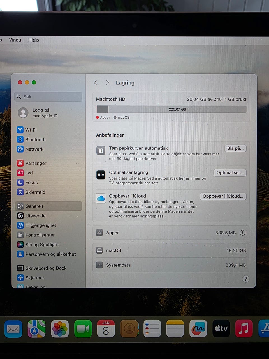Screen dimensions: 269x359
Task: Click the macOS legend label
Action: click(124, 118)
